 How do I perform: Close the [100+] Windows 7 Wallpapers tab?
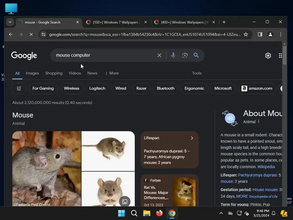pos(146,22)
